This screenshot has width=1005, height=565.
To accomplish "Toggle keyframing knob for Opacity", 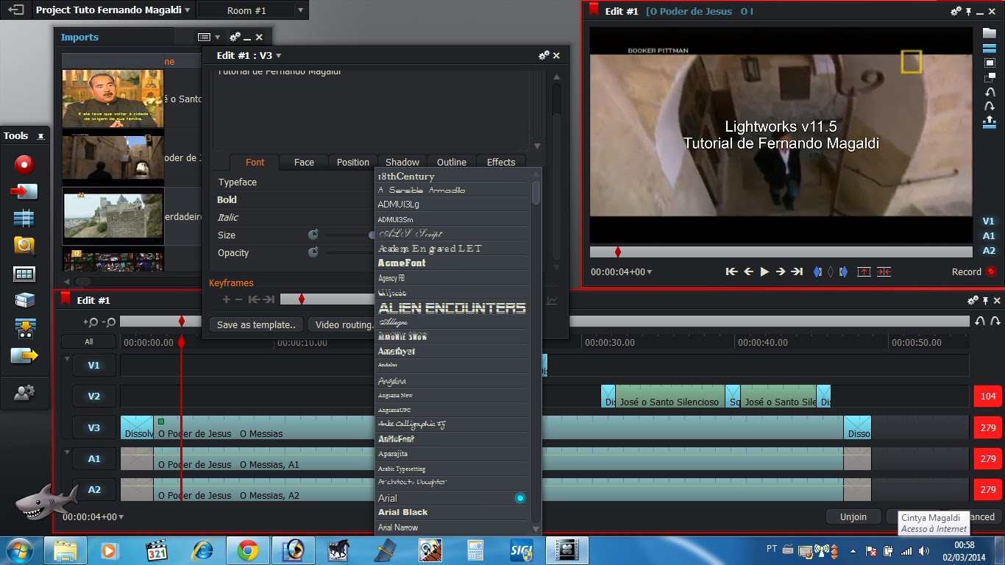I will click(313, 252).
